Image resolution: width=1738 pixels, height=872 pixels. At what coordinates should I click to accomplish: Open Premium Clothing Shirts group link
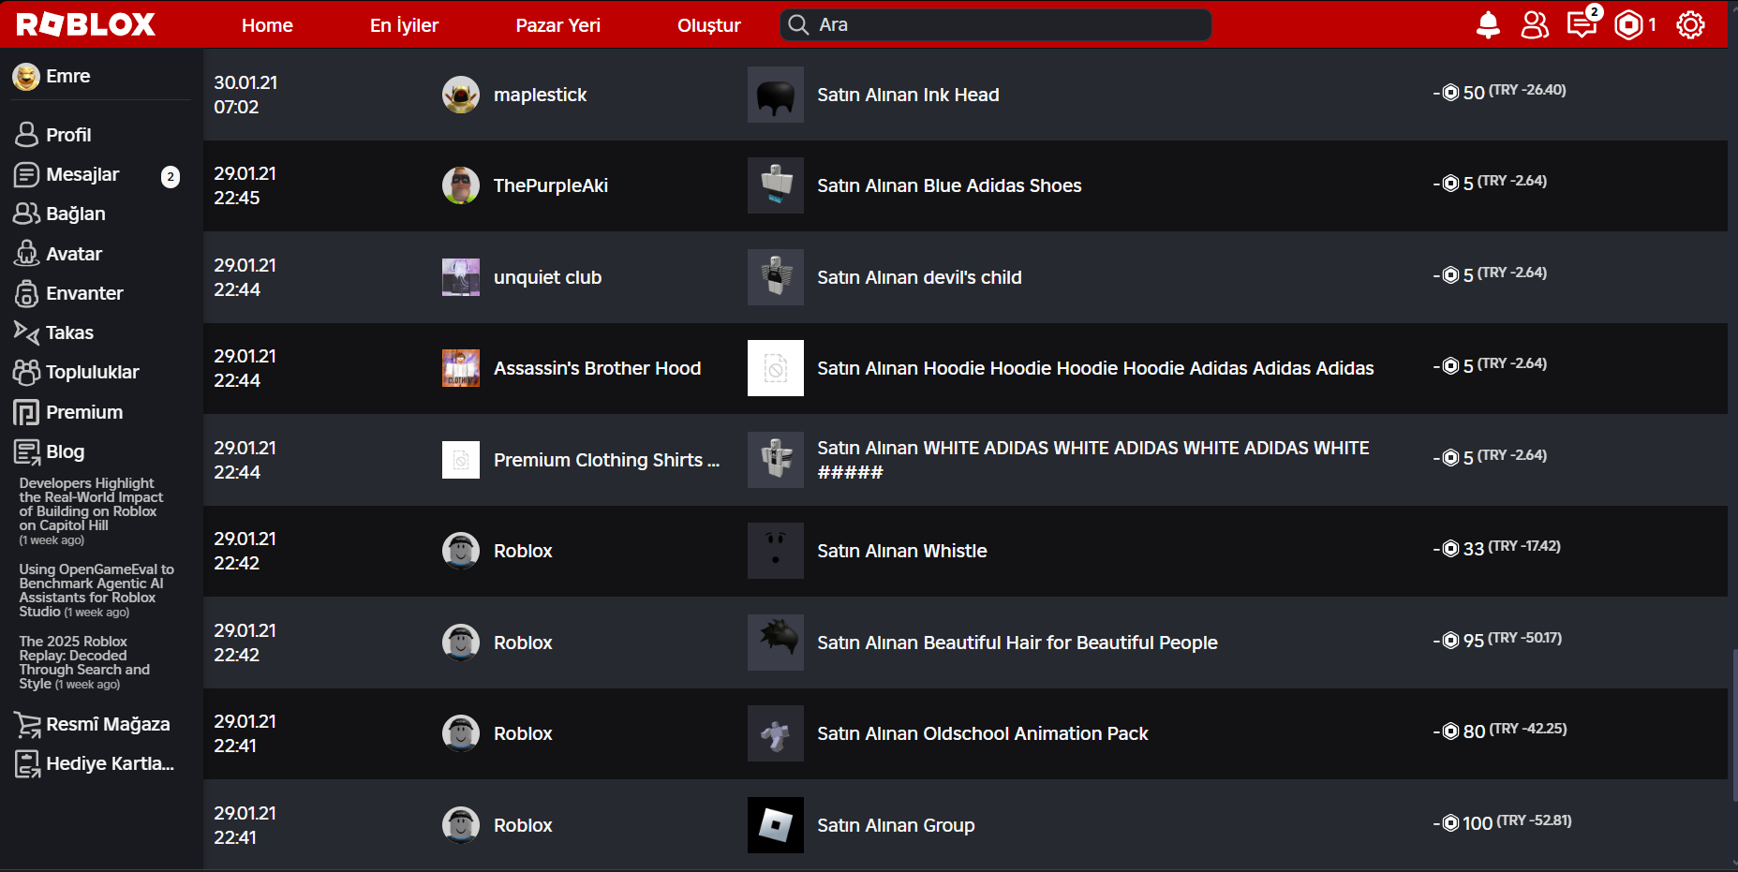pyautogui.click(x=607, y=460)
